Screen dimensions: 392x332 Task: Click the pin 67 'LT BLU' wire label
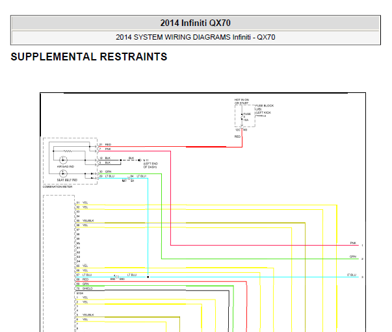point(87,275)
